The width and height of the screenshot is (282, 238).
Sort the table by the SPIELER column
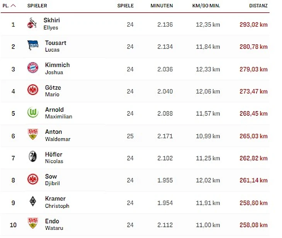click(37, 6)
